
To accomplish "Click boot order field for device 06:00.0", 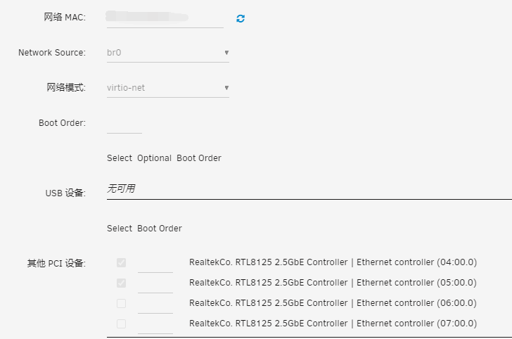I will pyautogui.click(x=155, y=305).
